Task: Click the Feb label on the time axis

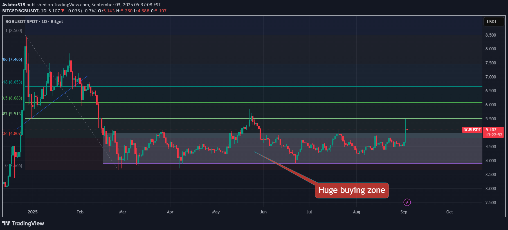Action: click(x=80, y=212)
